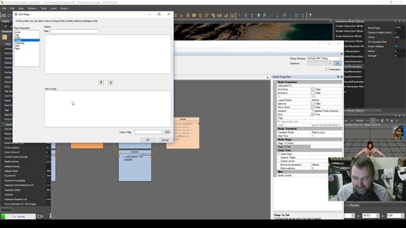Cancel the Edit Flags dialog
The width and height of the screenshot is (406, 228).
click(x=165, y=140)
